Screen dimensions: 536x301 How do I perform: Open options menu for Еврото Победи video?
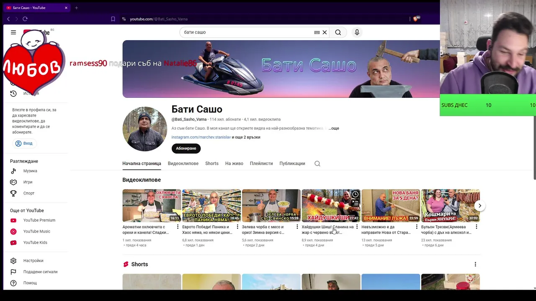(237, 227)
